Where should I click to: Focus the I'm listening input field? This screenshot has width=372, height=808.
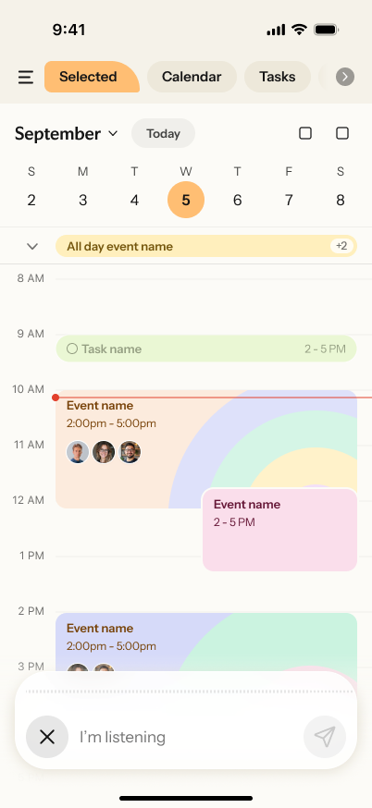pyautogui.click(x=186, y=738)
